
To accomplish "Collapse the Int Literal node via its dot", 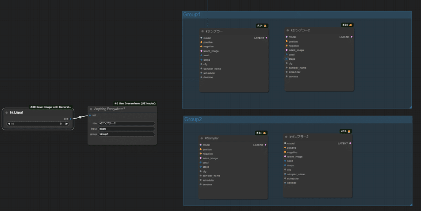I will (x=7, y=112).
